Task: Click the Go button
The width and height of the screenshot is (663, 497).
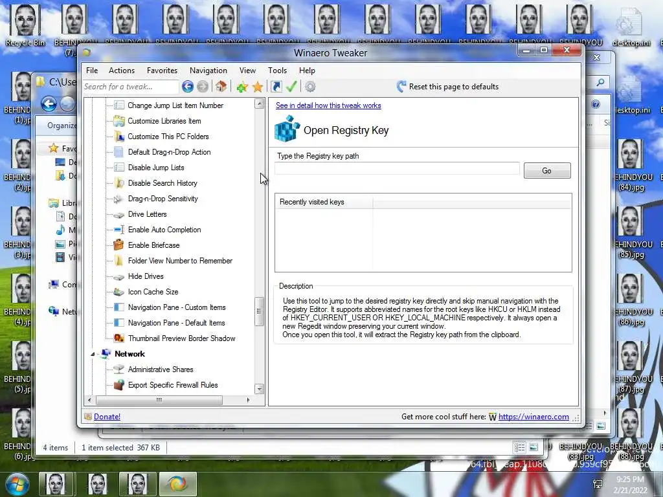Action: [x=547, y=171]
